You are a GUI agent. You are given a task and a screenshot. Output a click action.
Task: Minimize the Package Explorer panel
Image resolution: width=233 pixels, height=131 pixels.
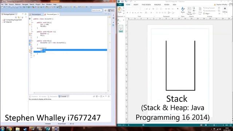(x=23, y=14)
